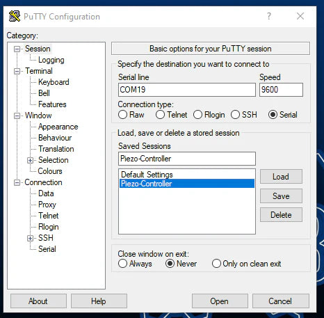
Task: Open the SSH category in tree
Action: [x=46, y=238]
